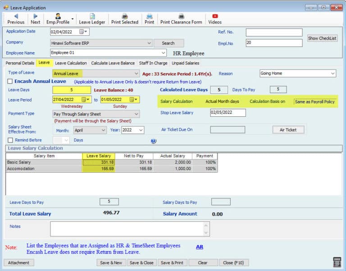The height and width of the screenshot is (271, 346).
Task: Click Same as Payroll Policy field
Action: 315,102
